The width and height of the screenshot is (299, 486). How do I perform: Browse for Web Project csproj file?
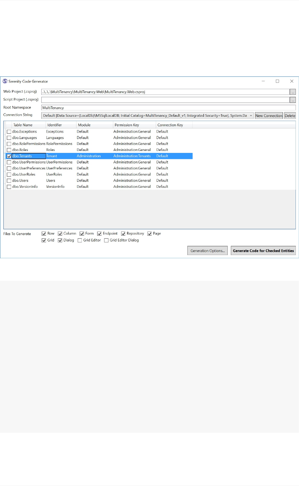(293, 92)
